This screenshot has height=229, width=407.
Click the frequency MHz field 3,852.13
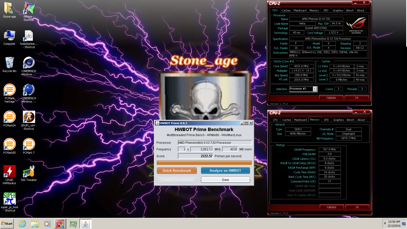click(x=202, y=149)
